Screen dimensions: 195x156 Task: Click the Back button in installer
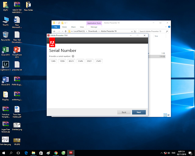[124, 112]
